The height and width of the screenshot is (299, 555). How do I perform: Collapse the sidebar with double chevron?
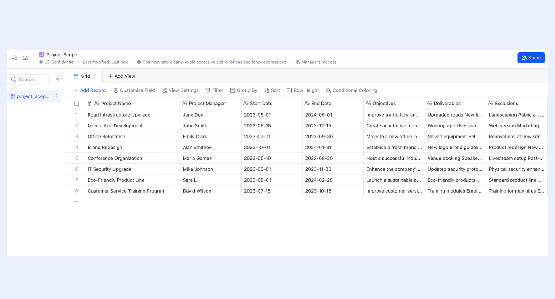tap(57, 79)
